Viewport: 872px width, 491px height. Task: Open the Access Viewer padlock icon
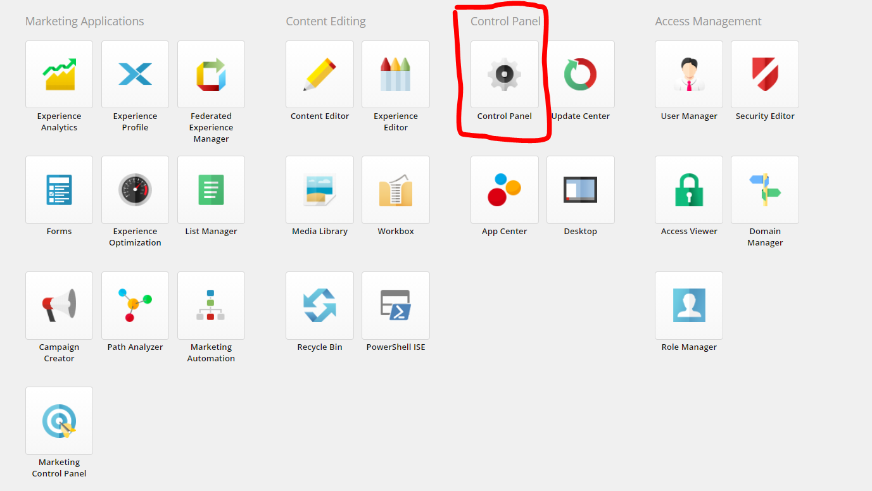[688, 190]
